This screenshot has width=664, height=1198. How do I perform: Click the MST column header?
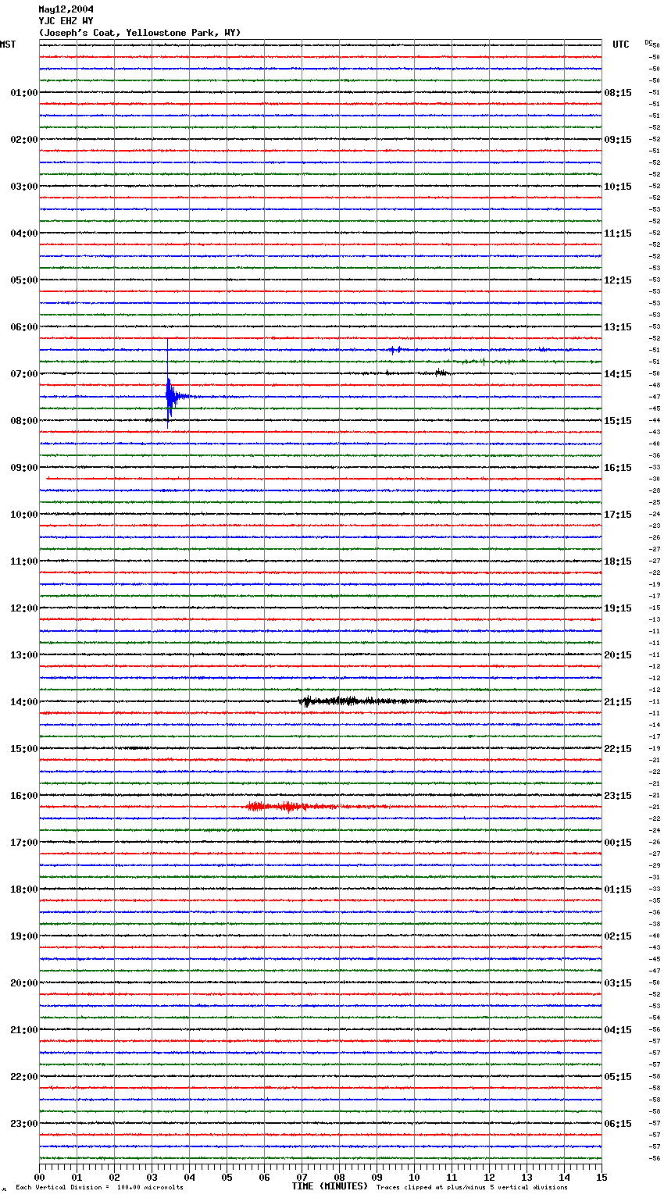pos(8,45)
